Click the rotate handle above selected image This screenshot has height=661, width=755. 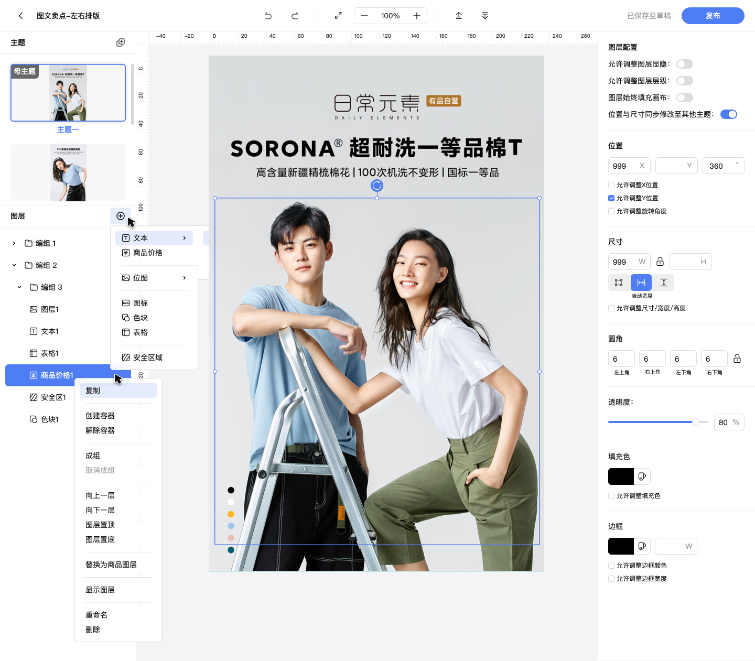377,185
